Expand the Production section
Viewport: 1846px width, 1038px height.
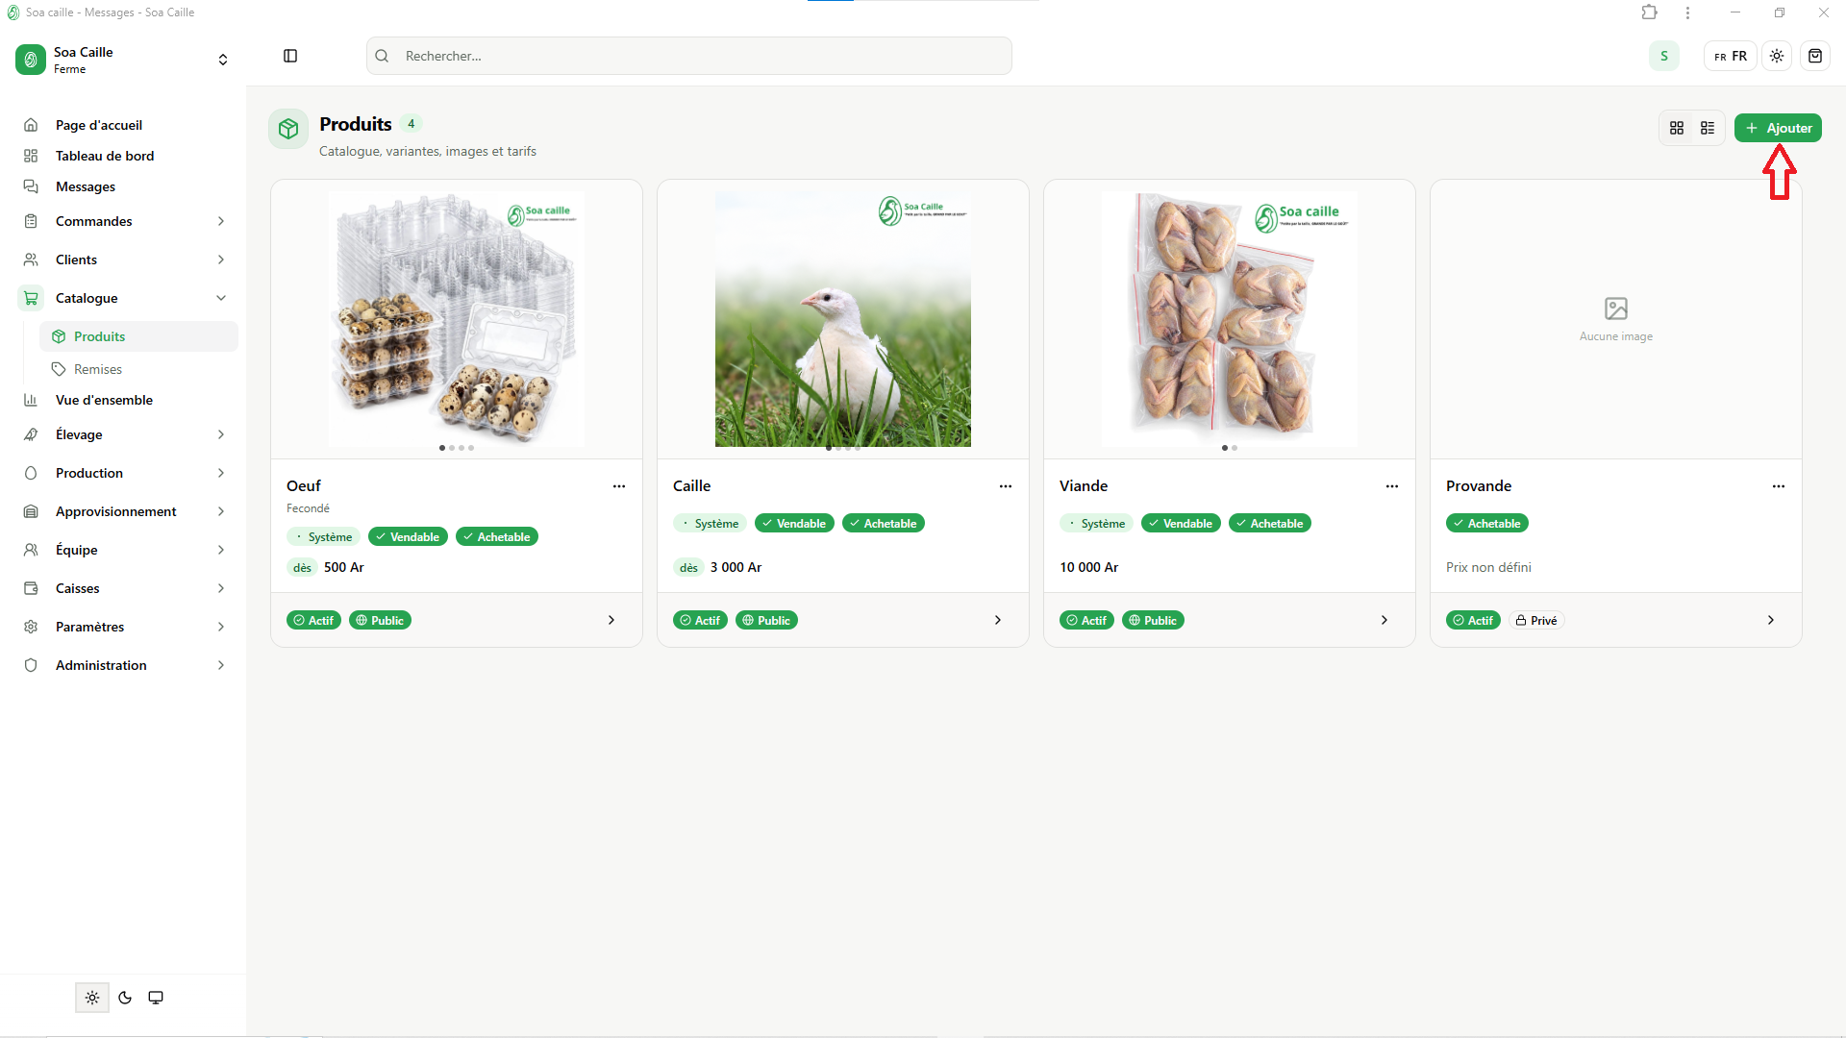pyautogui.click(x=123, y=473)
